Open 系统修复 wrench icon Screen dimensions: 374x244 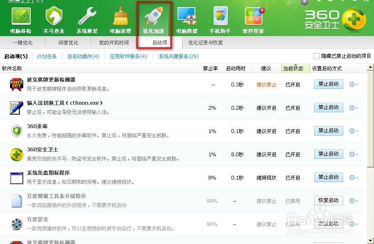[87, 16]
